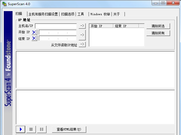Click the SuperScan app icon in title bar

click(x=4, y=4)
